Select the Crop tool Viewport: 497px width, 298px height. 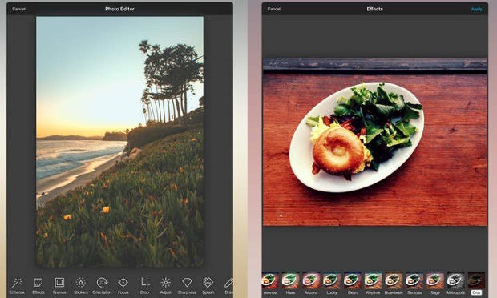coord(144,285)
